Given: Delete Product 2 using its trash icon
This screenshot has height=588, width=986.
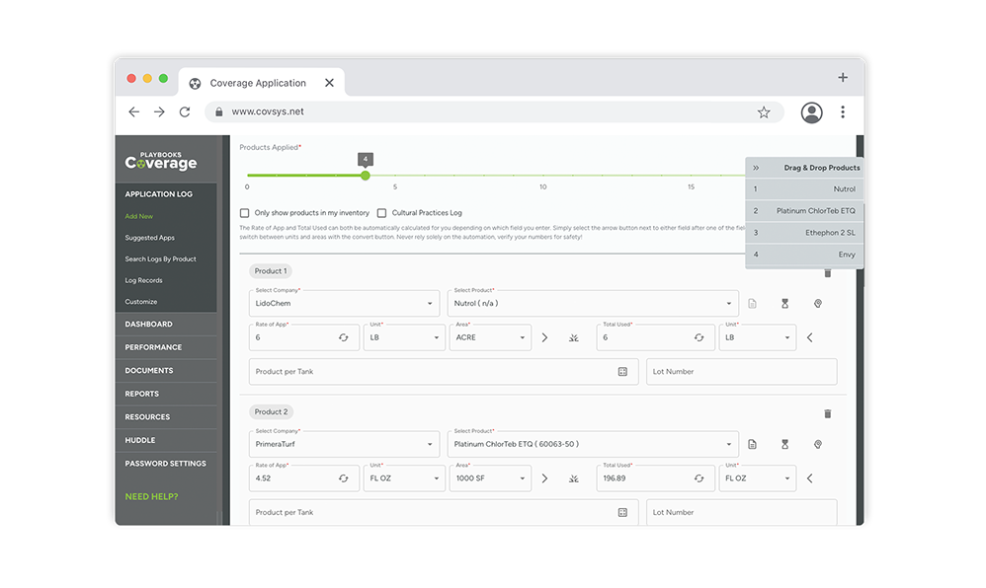Looking at the screenshot, I should [828, 413].
